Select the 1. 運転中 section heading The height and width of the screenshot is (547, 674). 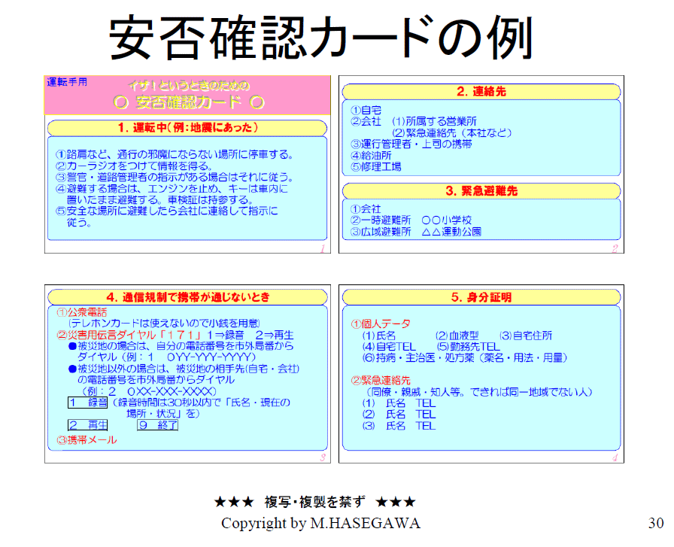187,126
